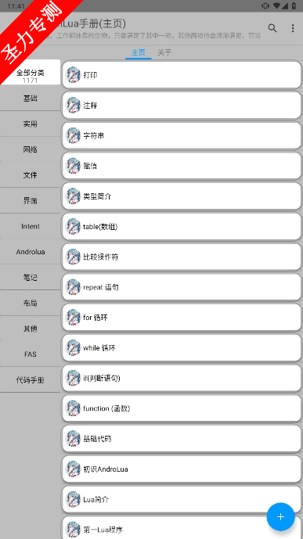Select the 基础 category
This screenshot has height=539, width=303.
coord(31,99)
